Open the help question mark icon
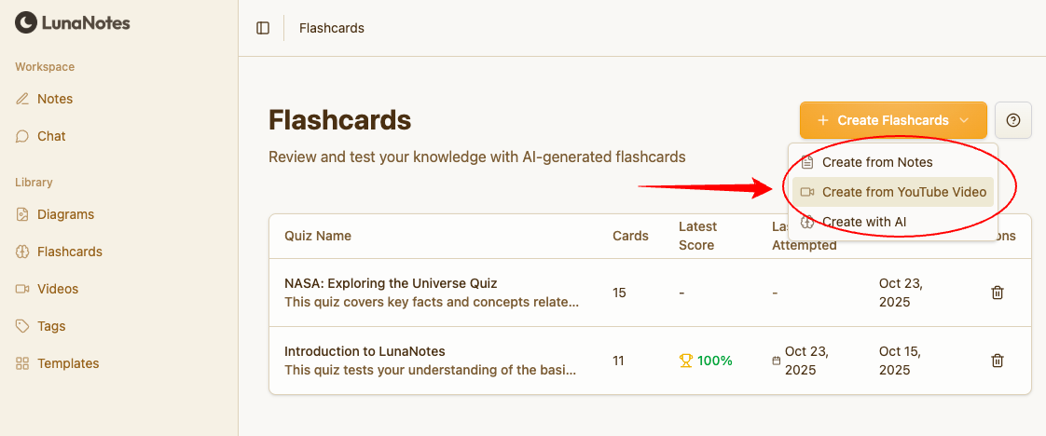1046x436 pixels. click(1013, 120)
